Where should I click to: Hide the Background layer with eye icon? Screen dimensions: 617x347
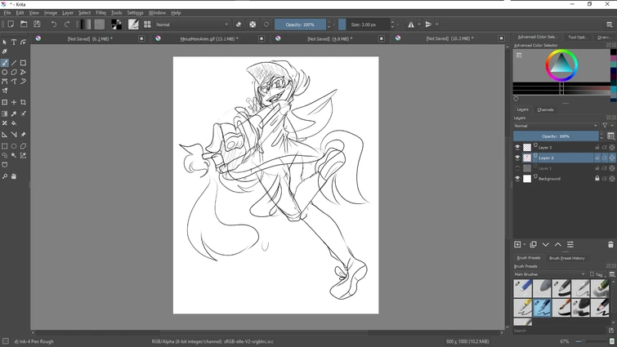[517, 178]
